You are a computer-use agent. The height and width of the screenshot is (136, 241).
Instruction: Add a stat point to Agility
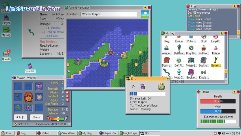point(67,100)
